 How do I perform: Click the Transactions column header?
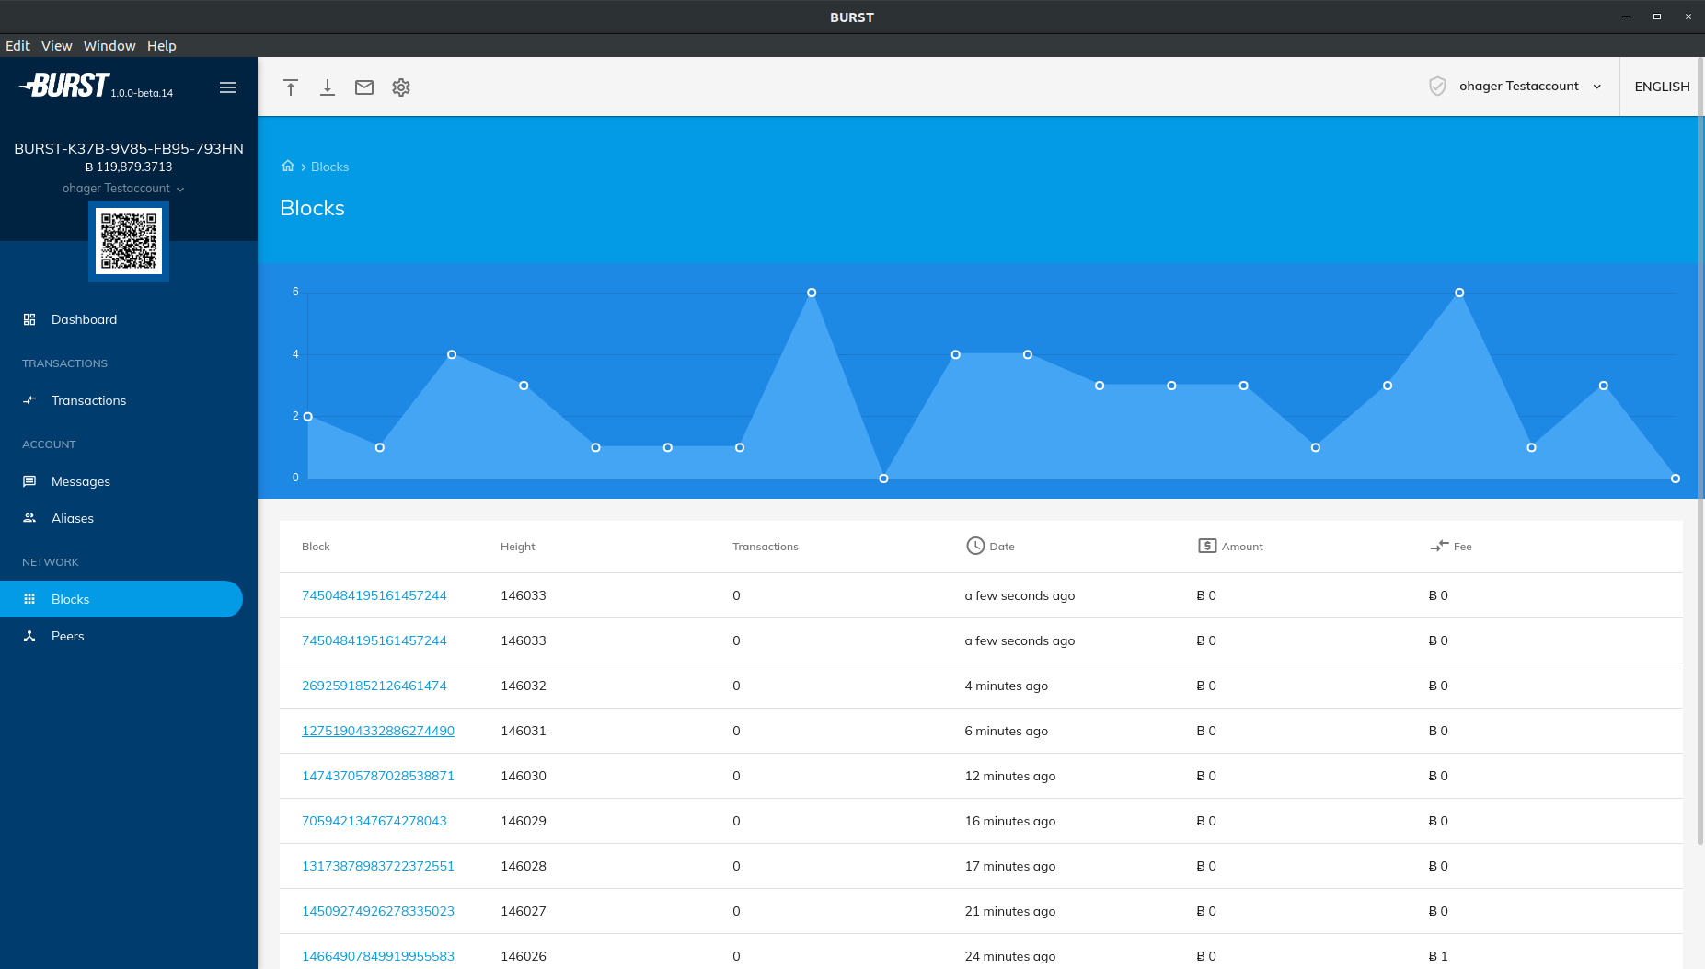click(765, 547)
